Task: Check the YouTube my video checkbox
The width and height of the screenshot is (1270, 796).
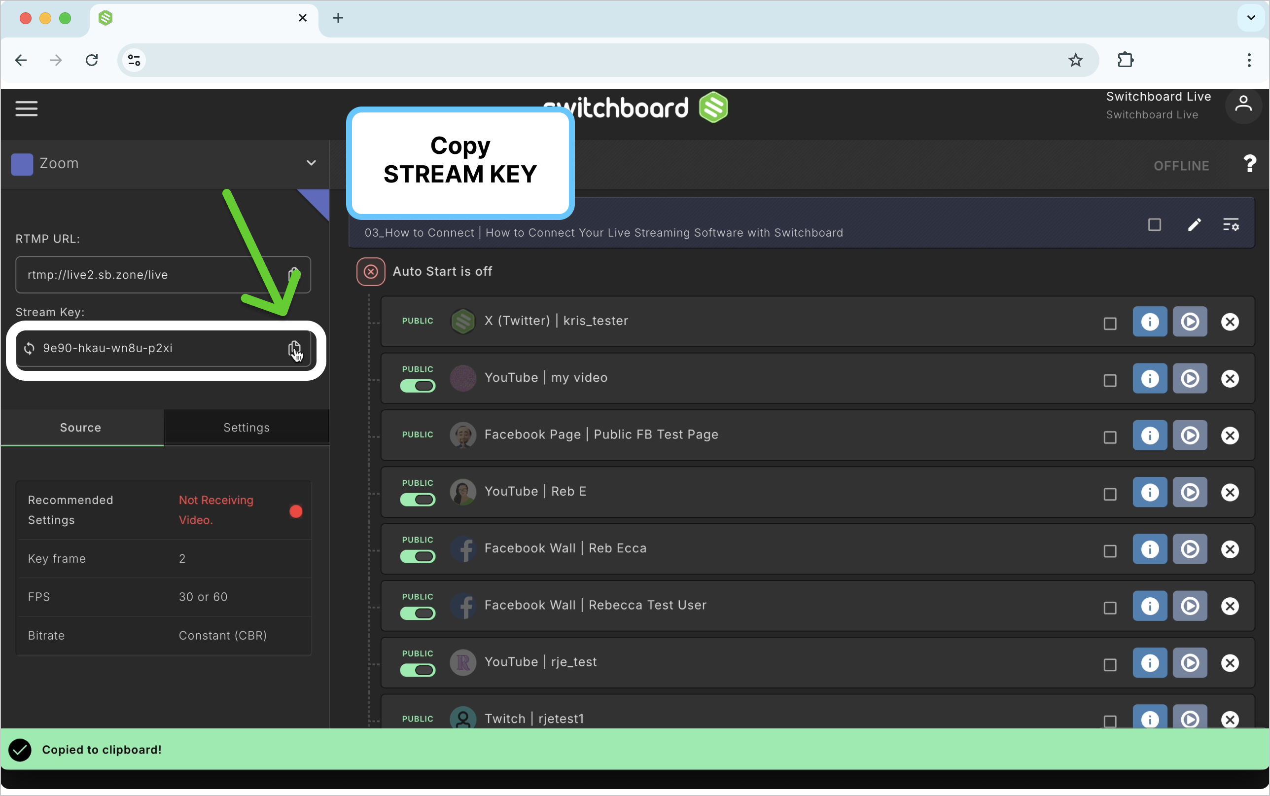Action: pyautogui.click(x=1110, y=380)
